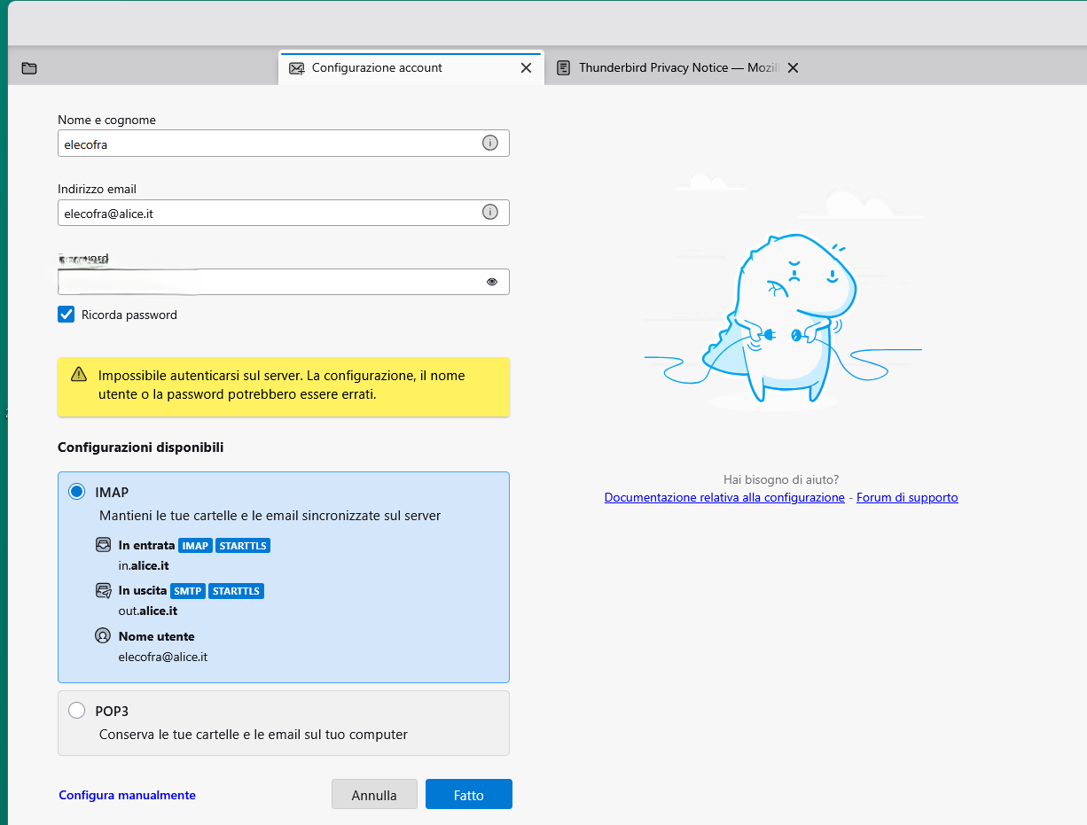Close the Configurazione account tab
This screenshot has width=1087, height=825.
526,68
